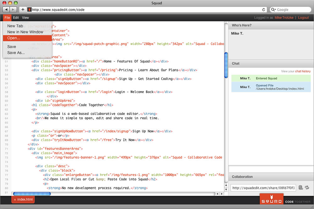Select Open... in the File menu
This screenshot has width=314, height=209.
pos(27,38)
